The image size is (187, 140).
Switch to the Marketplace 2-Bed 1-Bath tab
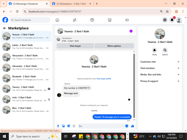pos(71,4)
